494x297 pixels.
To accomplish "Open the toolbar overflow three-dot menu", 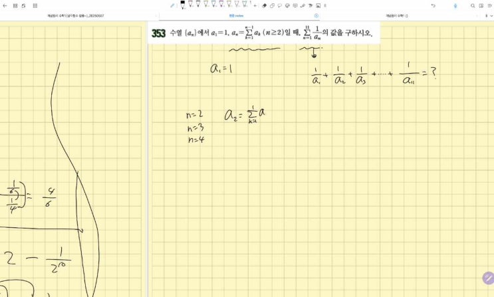I will click(x=324, y=5).
